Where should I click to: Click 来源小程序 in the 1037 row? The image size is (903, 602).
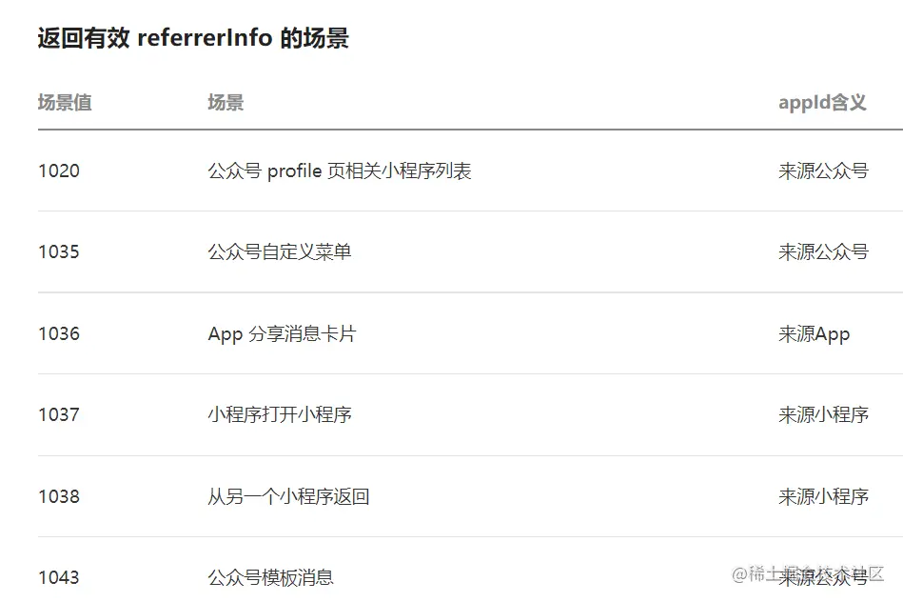pos(823,415)
